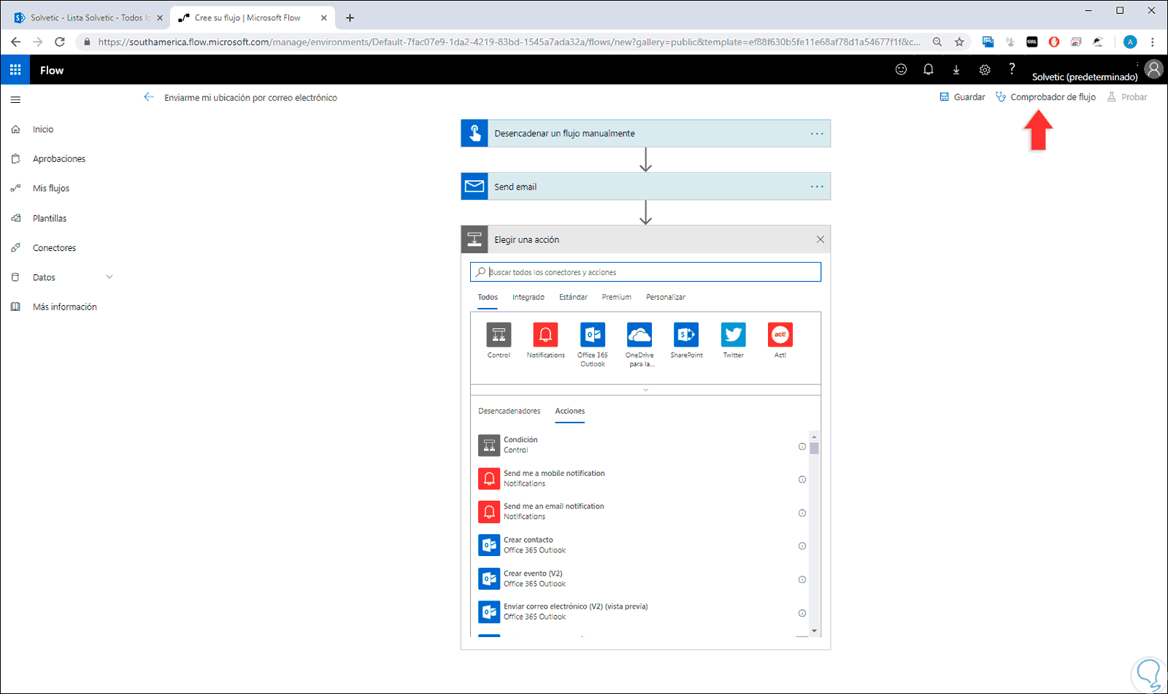Switch to the Personalizar tab
This screenshot has width=1168, height=694.
[666, 297]
